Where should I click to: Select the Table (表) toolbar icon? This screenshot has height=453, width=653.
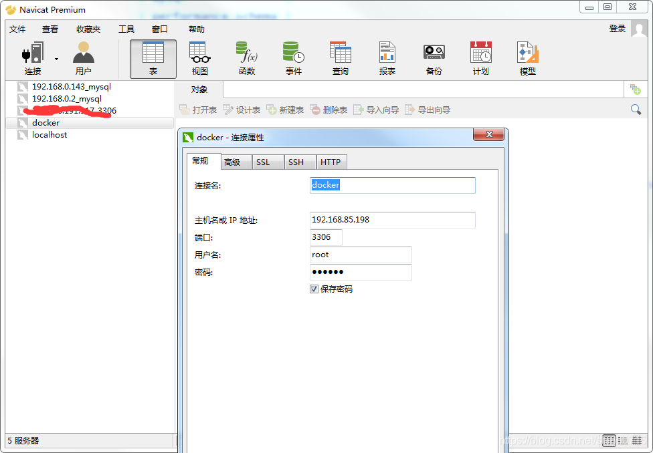point(153,59)
